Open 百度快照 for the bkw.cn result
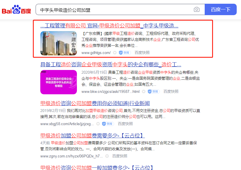The image size is (241, 170). tap(171, 92)
